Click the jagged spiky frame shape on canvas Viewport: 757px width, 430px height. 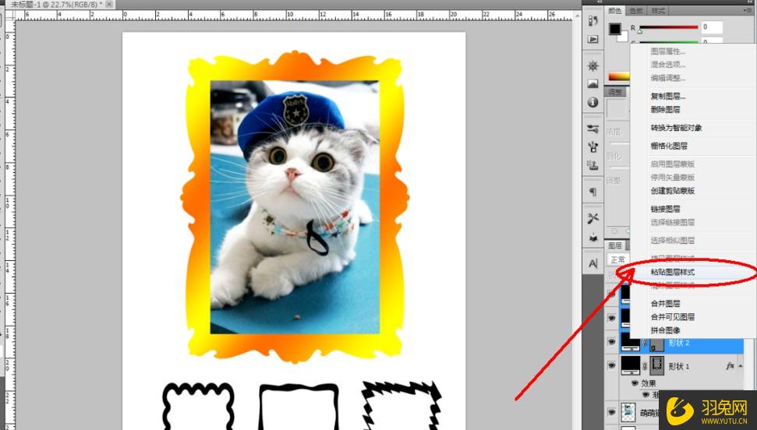point(401,405)
